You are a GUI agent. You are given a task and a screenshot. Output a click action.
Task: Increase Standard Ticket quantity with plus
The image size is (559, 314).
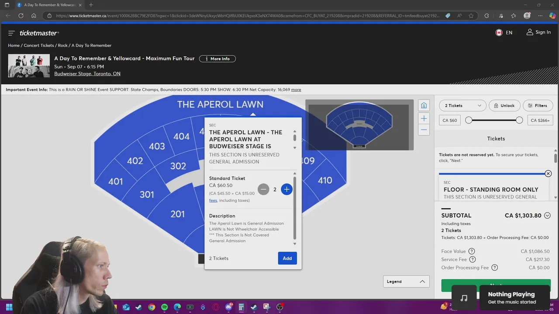tap(286, 189)
